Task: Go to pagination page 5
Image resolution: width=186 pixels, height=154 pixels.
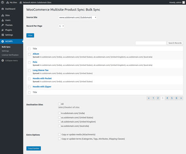Action: 172,98
